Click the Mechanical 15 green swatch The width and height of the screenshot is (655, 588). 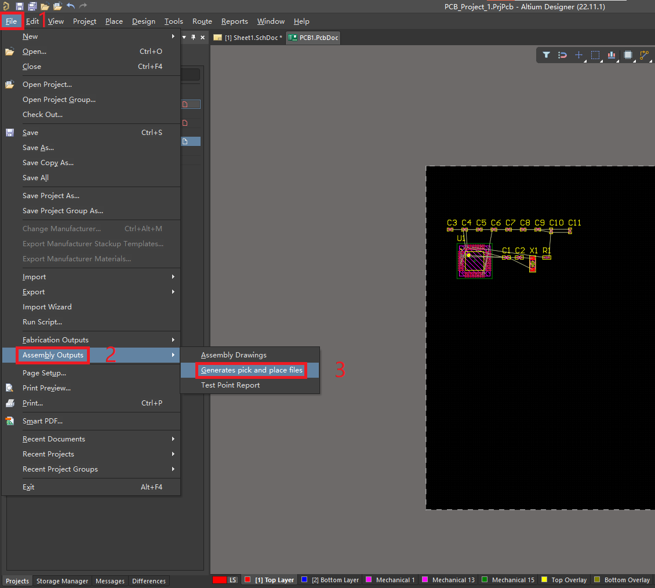(x=485, y=580)
